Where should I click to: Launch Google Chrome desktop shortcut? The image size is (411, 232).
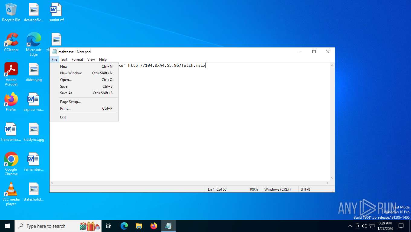click(11, 164)
